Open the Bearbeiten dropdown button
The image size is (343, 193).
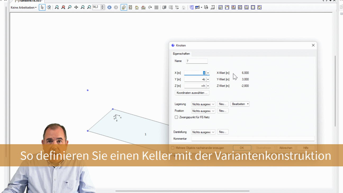point(240,104)
